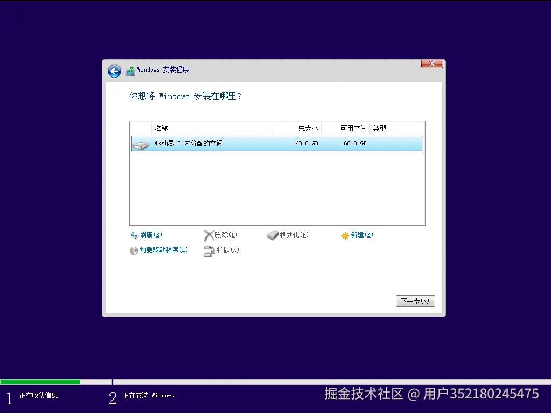Click the orange star new-partition icon
Image resolution: width=551 pixels, height=413 pixels.
345,236
